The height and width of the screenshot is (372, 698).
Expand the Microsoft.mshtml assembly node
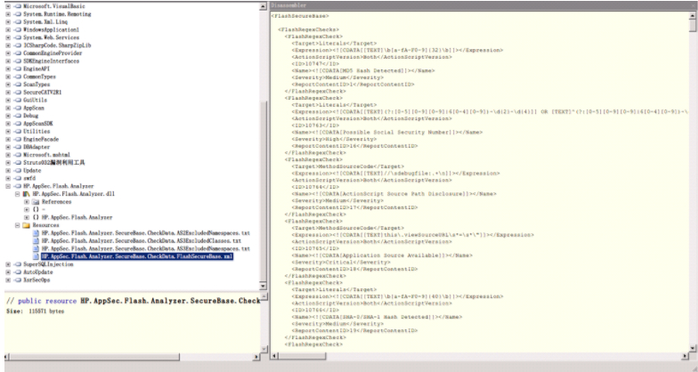[x=8, y=155]
